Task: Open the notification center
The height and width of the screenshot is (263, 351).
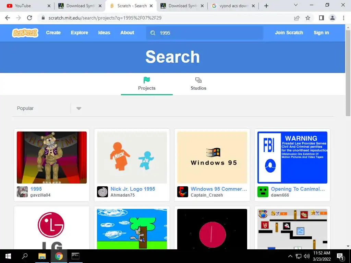Action: [x=340, y=256]
